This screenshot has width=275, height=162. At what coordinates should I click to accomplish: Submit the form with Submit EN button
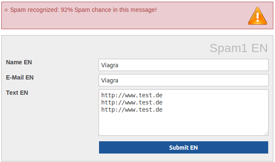[184, 148]
